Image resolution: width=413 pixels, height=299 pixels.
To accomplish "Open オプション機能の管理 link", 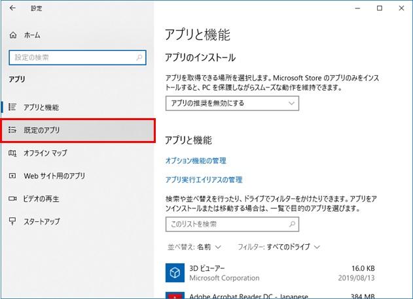I will pos(196,161).
